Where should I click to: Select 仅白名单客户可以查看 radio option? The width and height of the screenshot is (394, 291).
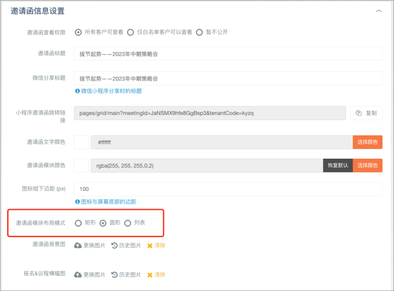tap(130, 32)
